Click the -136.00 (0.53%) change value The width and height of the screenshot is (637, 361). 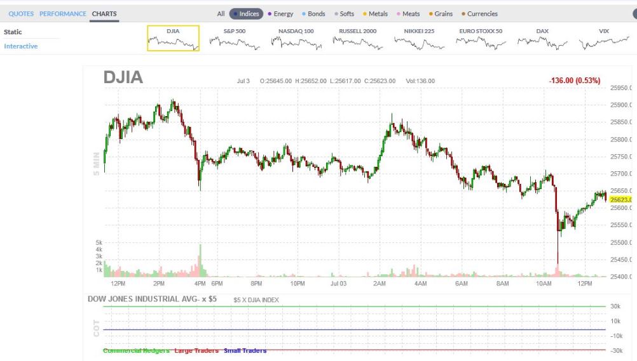[x=575, y=81]
